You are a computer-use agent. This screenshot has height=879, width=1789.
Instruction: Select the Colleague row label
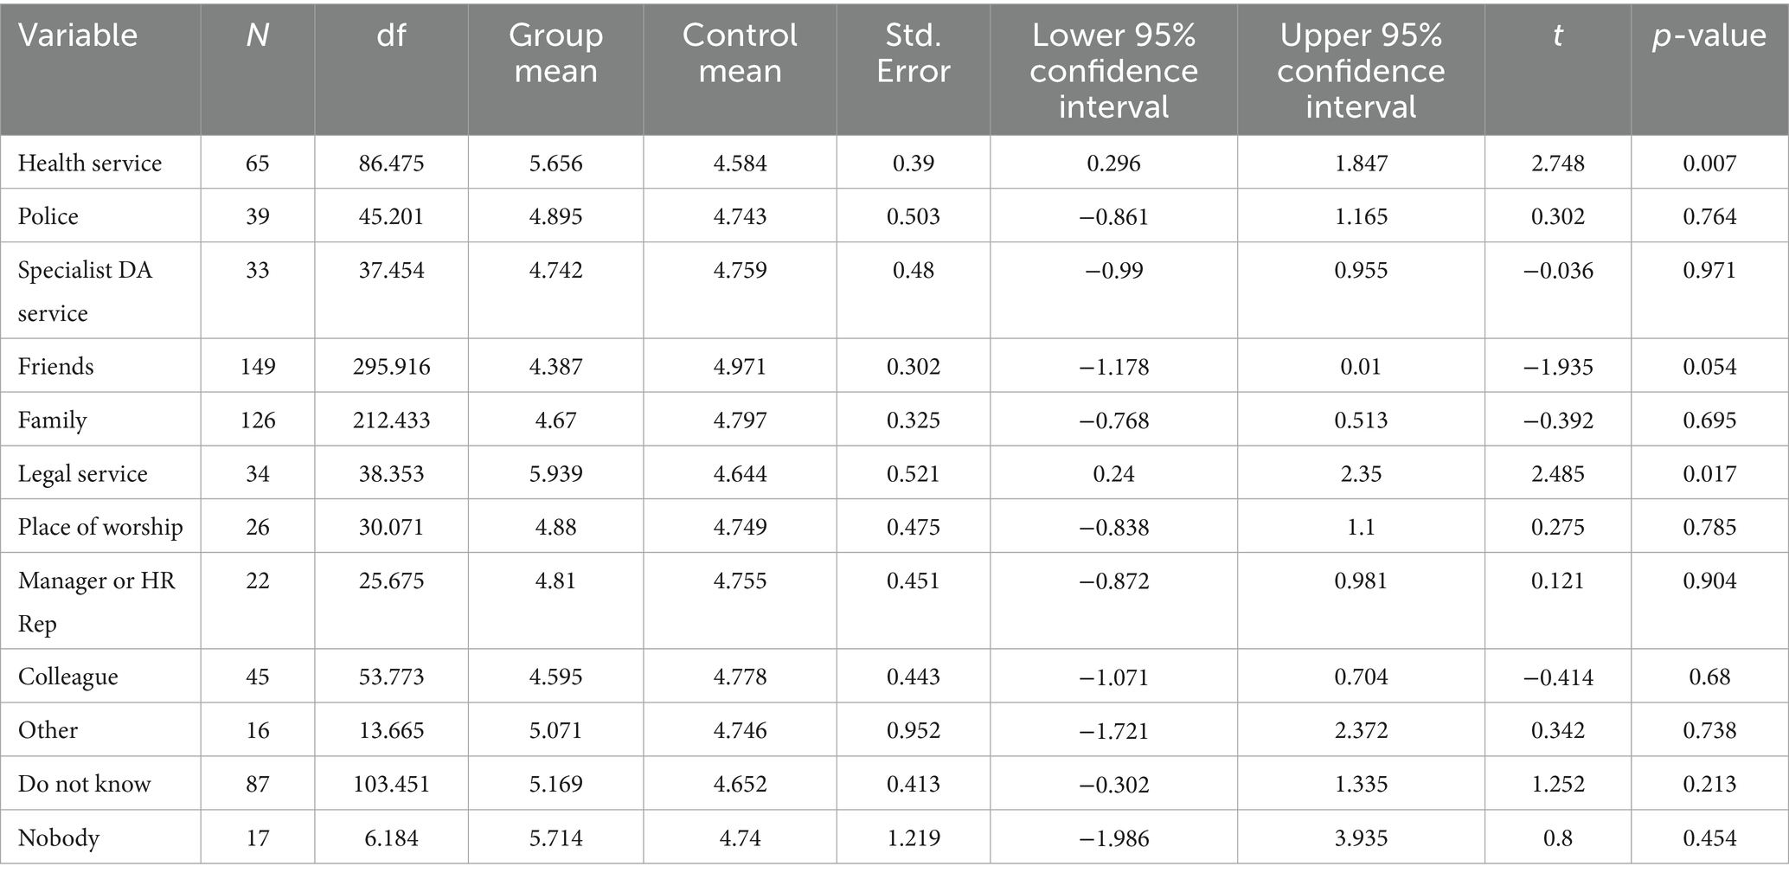[68, 677]
